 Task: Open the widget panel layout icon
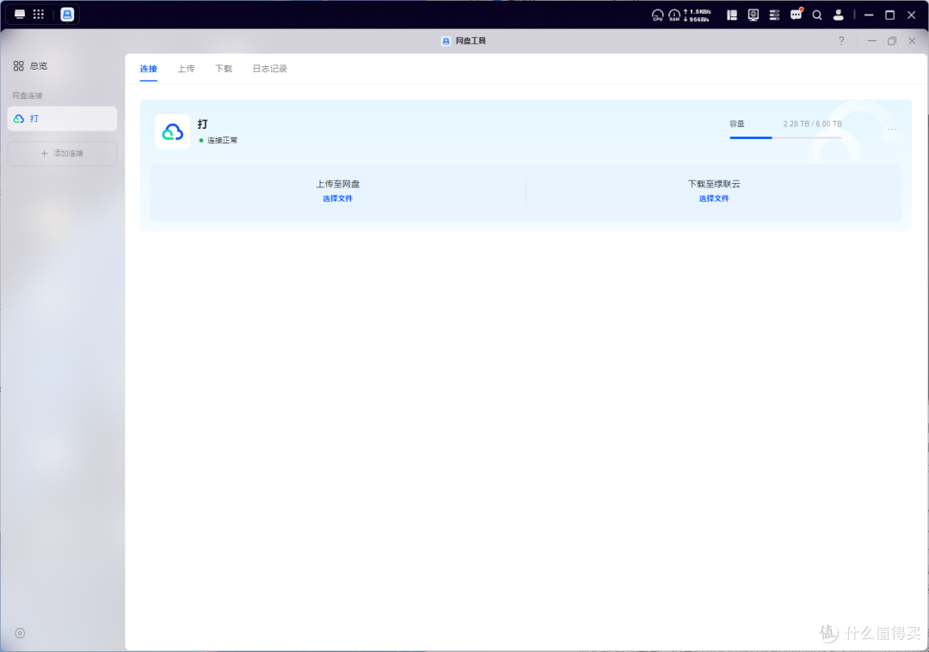tap(732, 15)
